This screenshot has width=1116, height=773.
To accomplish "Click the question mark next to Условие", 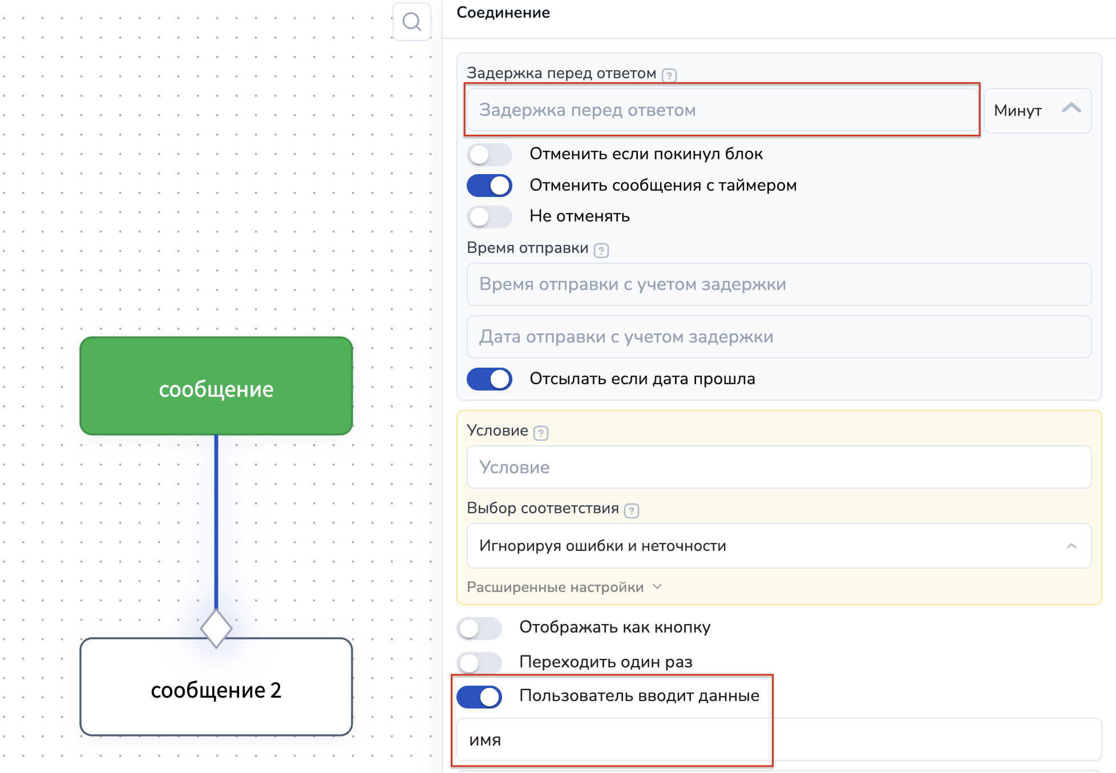I will point(541,433).
